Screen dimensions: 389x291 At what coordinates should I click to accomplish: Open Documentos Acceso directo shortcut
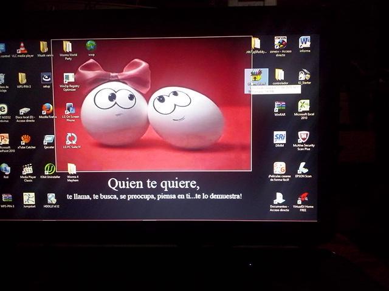tap(280, 202)
